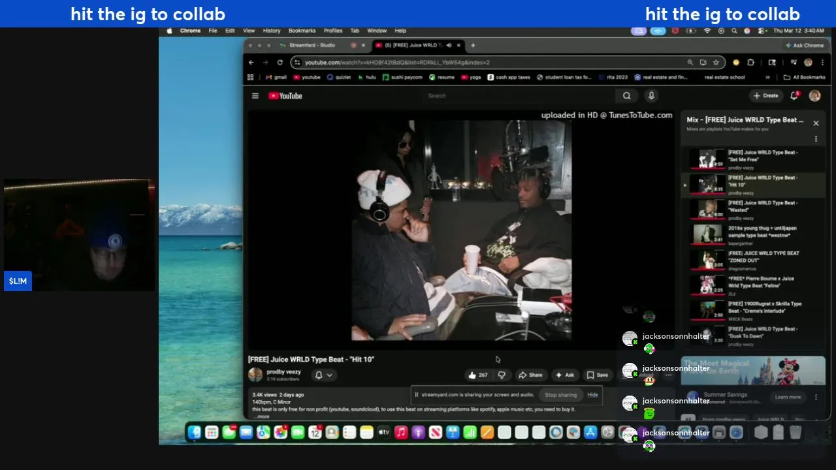The height and width of the screenshot is (470, 836).
Task: Open Chrome profile avatar in toolbar
Action: (x=808, y=63)
